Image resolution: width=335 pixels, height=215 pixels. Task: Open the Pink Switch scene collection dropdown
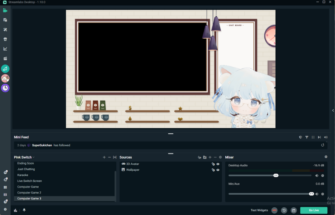(x=24, y=157)
